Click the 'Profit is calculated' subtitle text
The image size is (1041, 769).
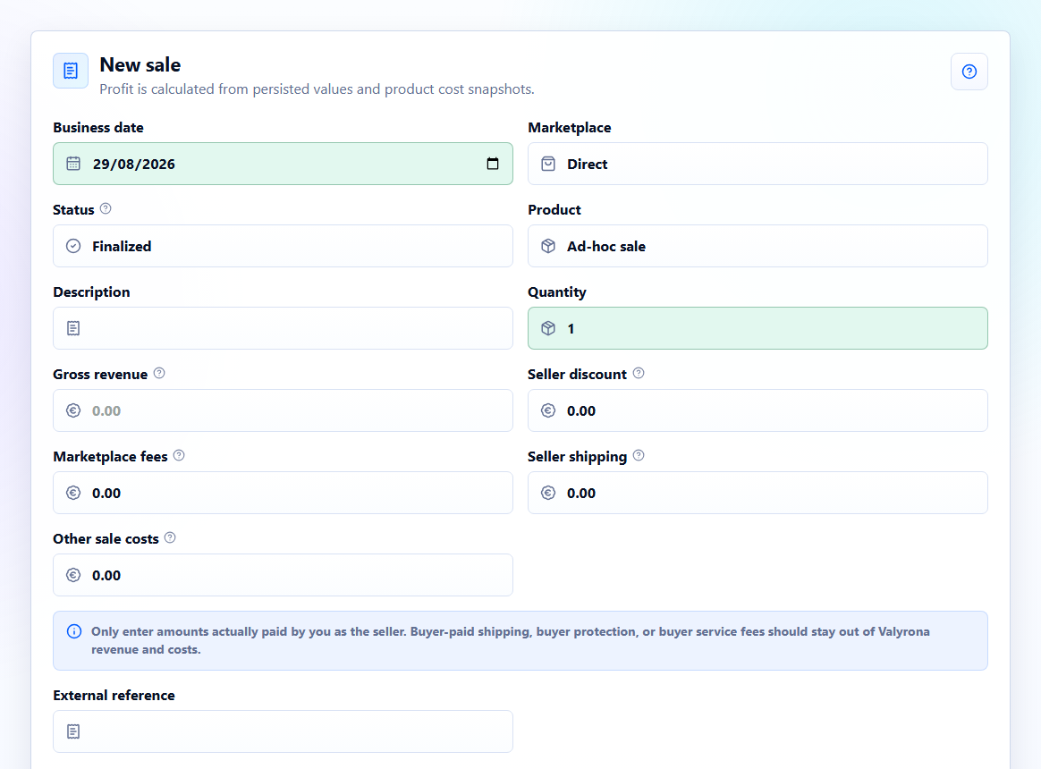(x=317, y=89)
